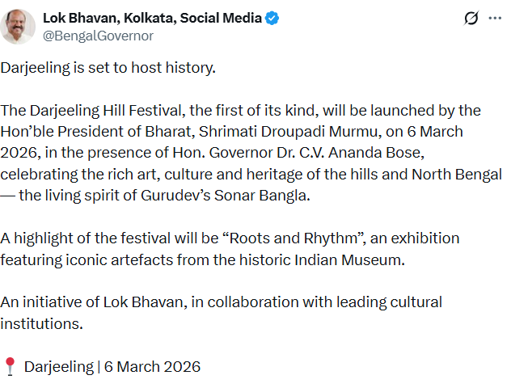Viewport: 511px width, 388px height.
Task: Click the @BengalGovernor handle
Action: (98, 36)
